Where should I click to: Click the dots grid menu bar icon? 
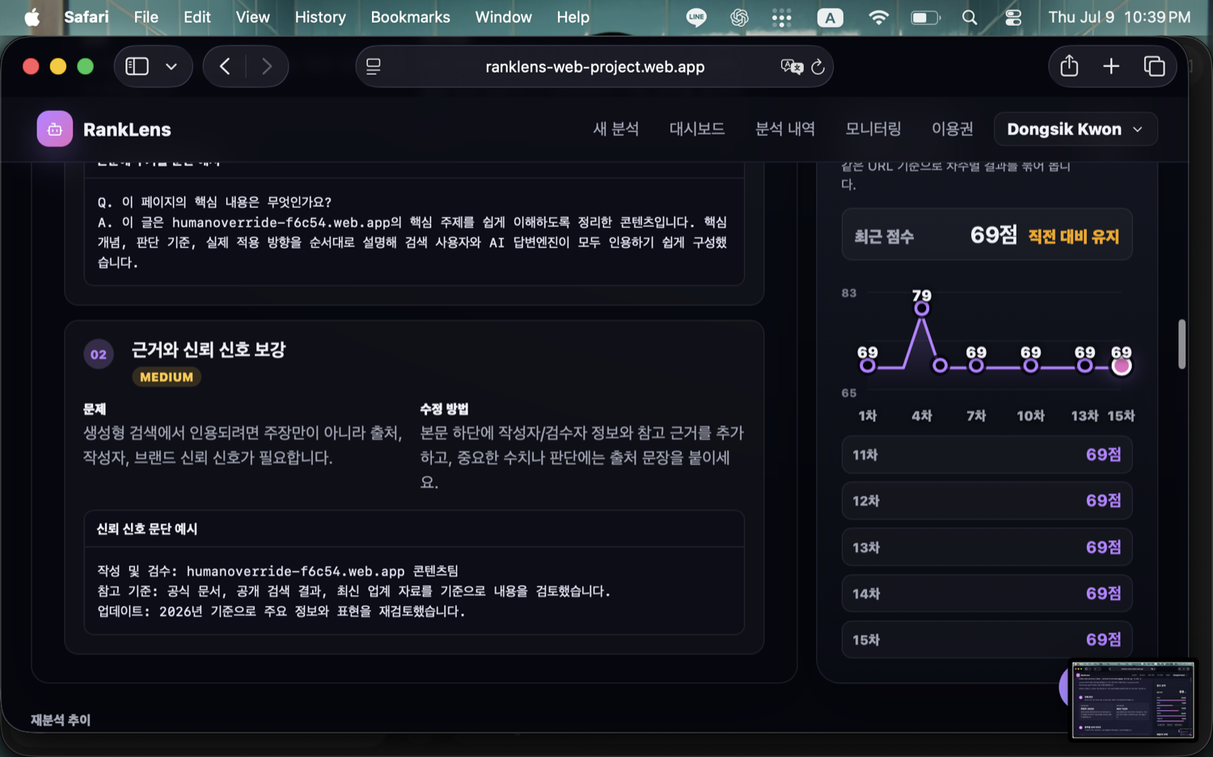pos(782,17)
